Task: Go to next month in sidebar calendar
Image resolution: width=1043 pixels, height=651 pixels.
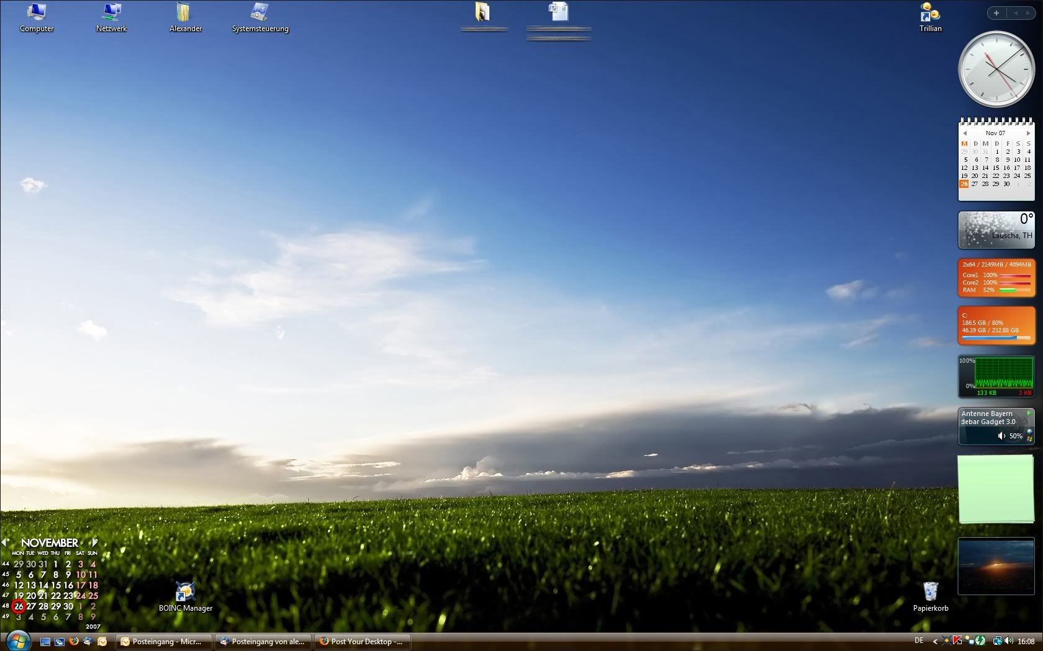Action: coord(1028,133)
